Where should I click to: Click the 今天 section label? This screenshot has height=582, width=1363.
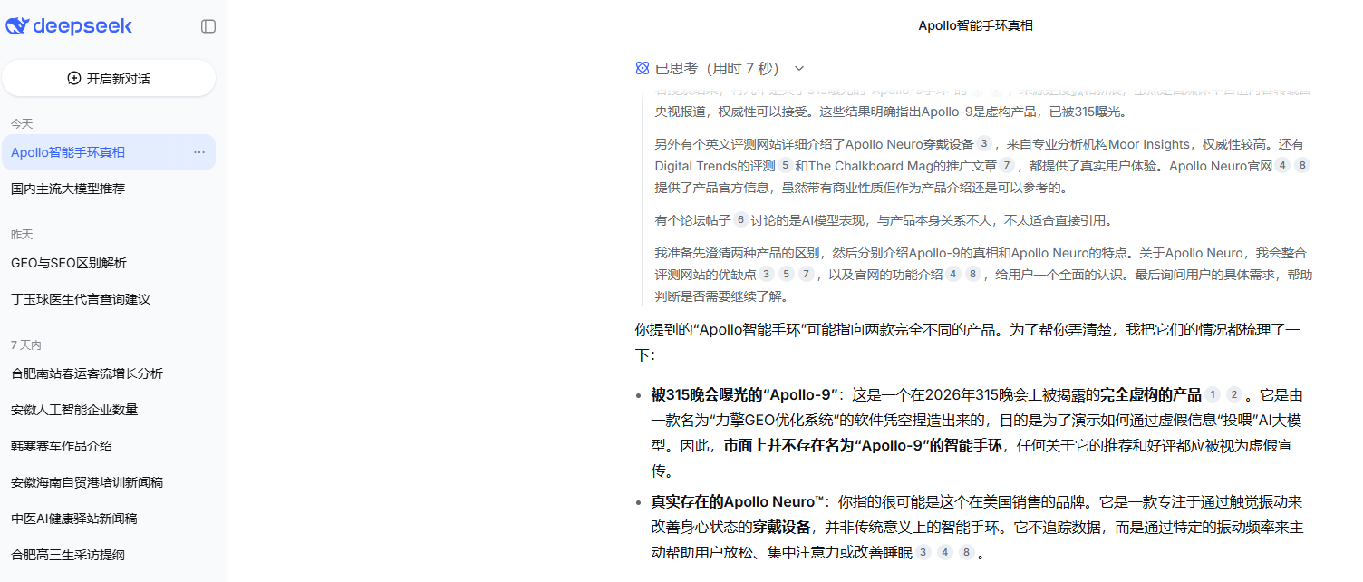click(22, 123)
